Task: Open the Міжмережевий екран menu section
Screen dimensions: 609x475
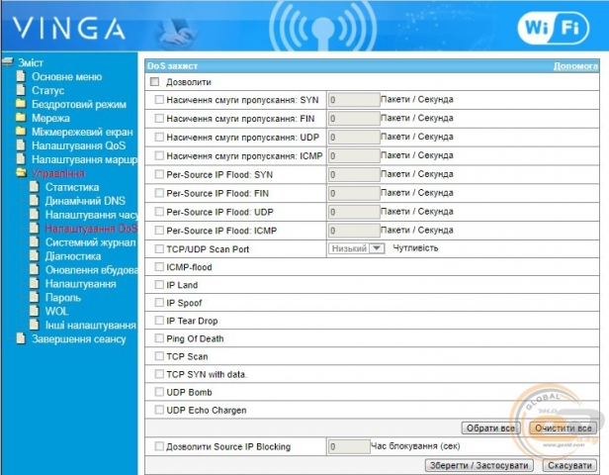Action: coord(82,132)
